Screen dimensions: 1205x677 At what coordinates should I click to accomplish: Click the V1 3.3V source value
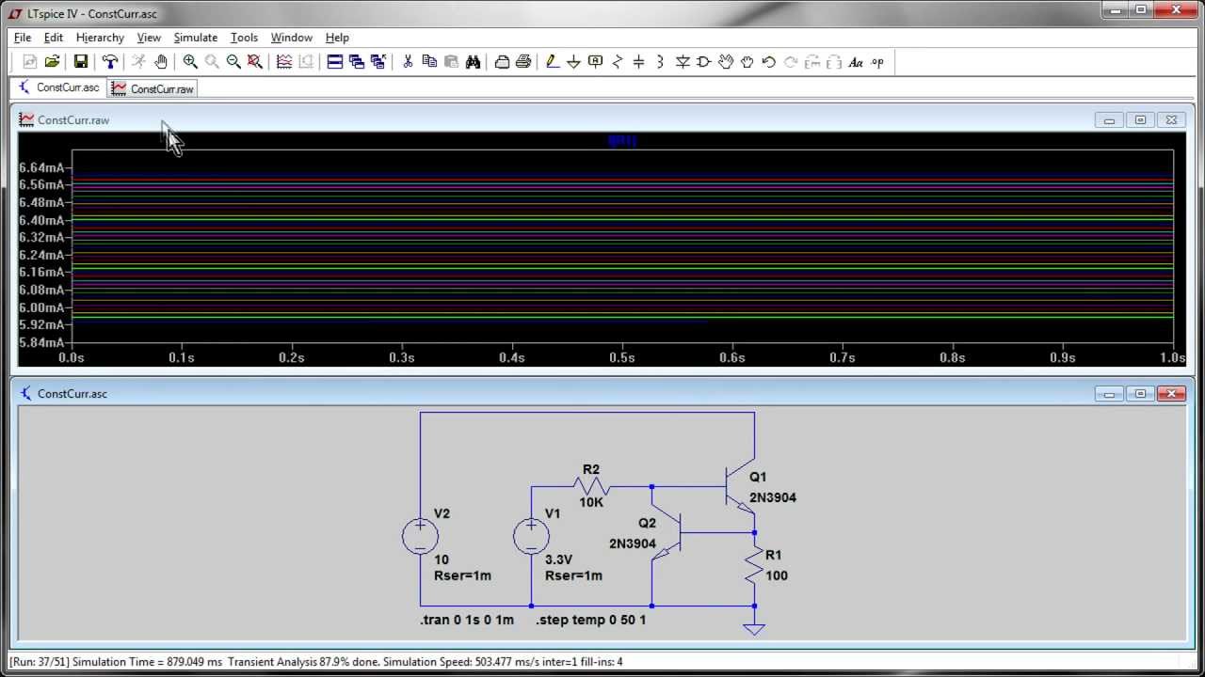558,559
